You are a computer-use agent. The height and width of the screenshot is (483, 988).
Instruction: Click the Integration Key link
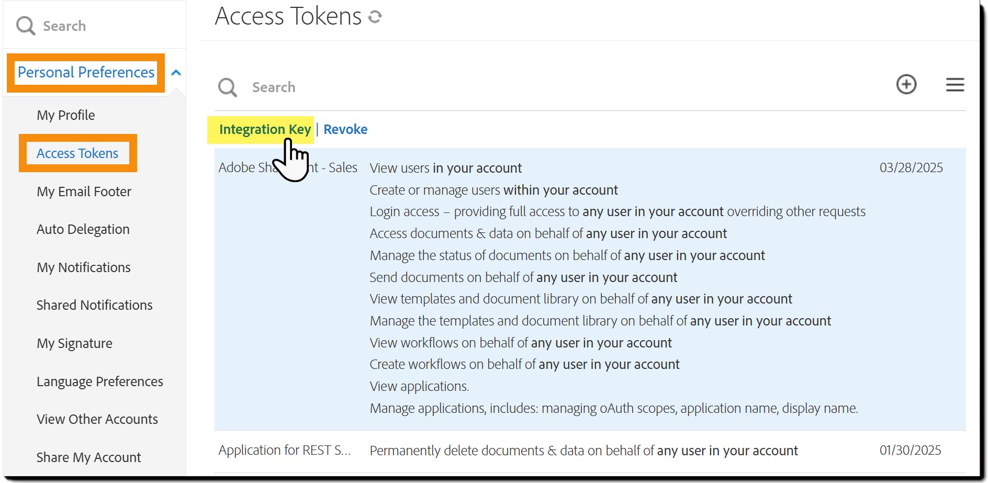pos(265,129)
